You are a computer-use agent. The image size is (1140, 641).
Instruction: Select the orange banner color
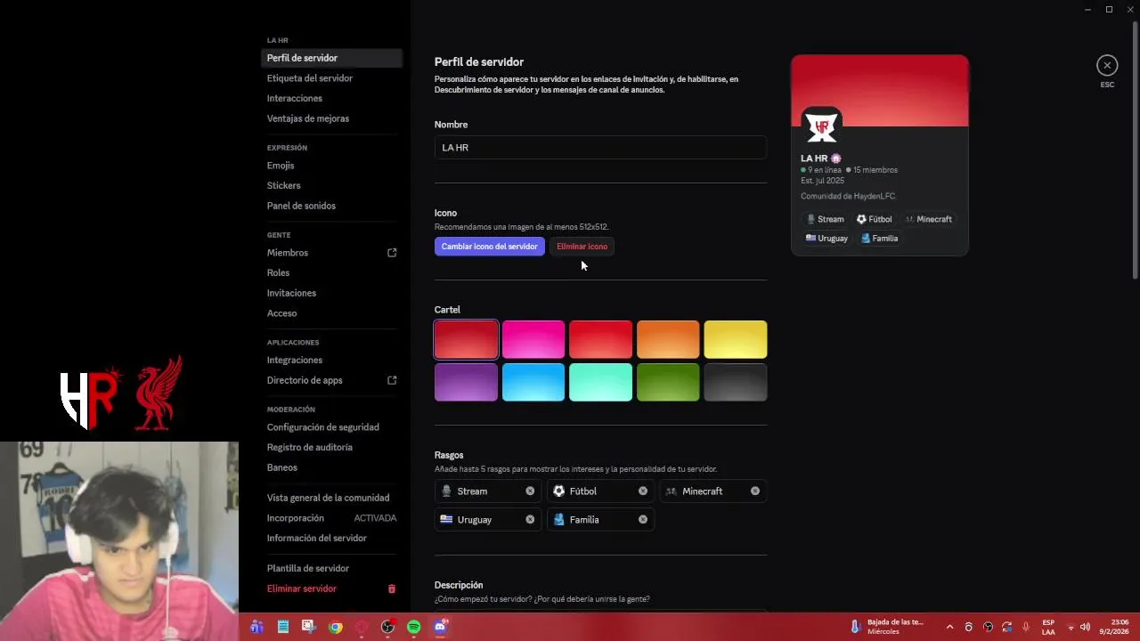[668, 339]
